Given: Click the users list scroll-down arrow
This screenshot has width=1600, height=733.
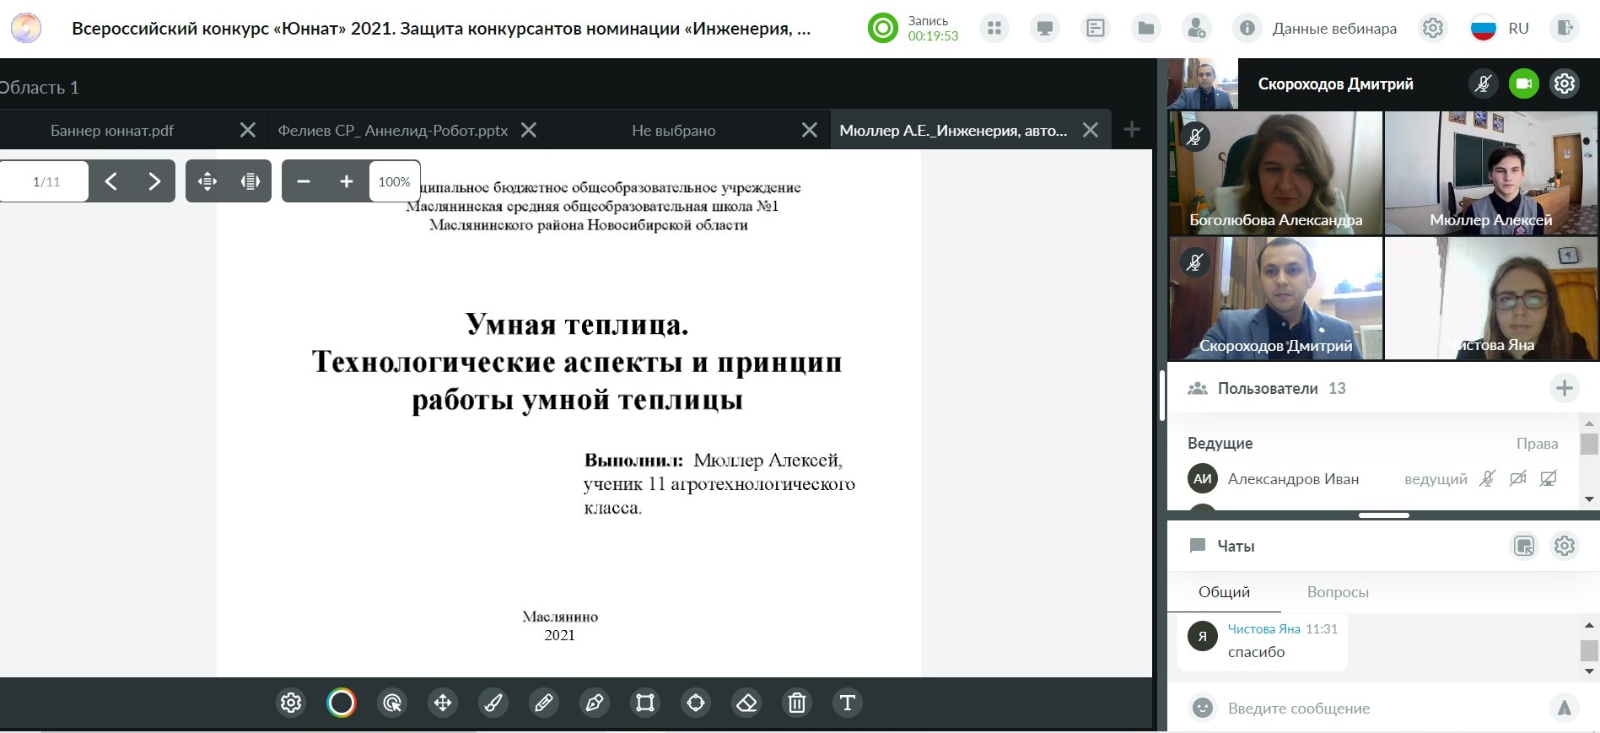Looking at the screenshot, I should tap(1589, 499).
